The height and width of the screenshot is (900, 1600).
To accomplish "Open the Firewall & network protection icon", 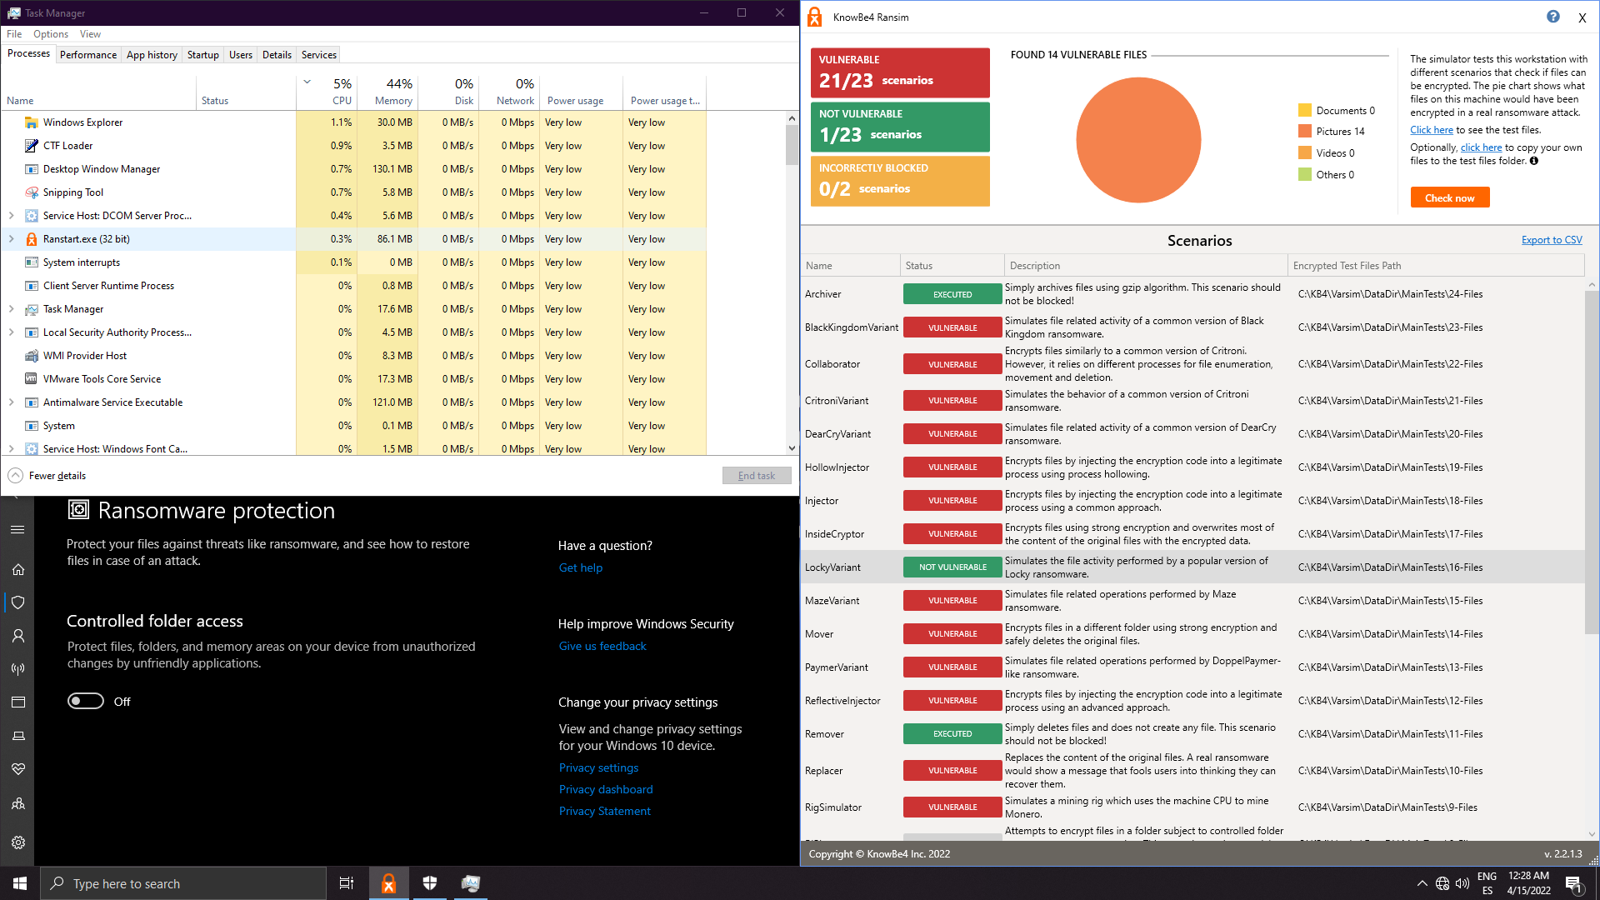I will pyautogui.click(x=18, y=669).
